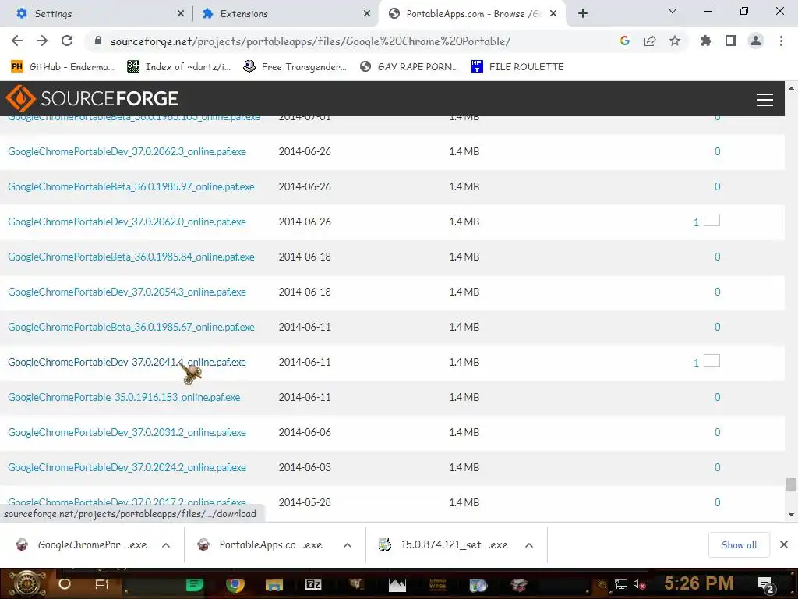Click the Google icon in address bar

625,41
